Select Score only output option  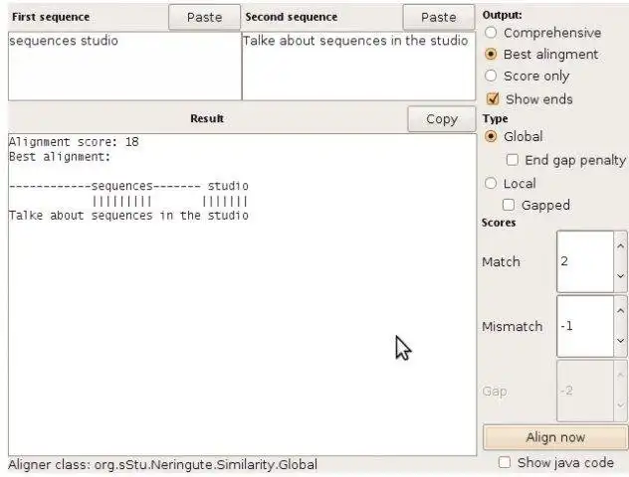(x=491, y=76)
